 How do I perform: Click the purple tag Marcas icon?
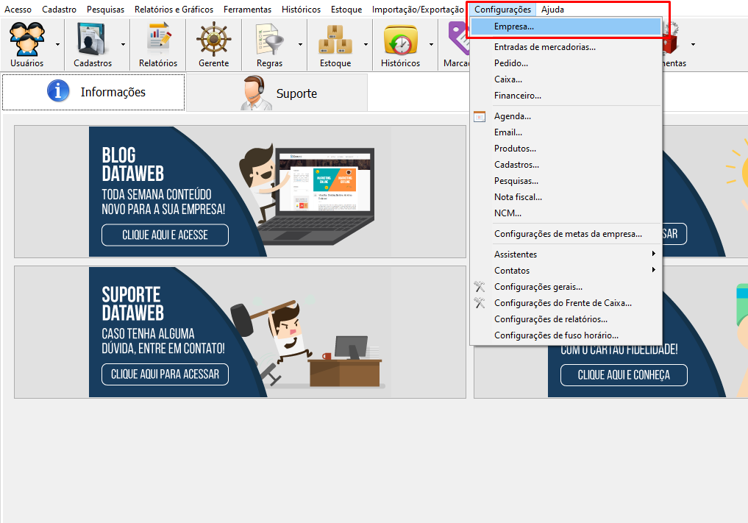click(458, 38)
